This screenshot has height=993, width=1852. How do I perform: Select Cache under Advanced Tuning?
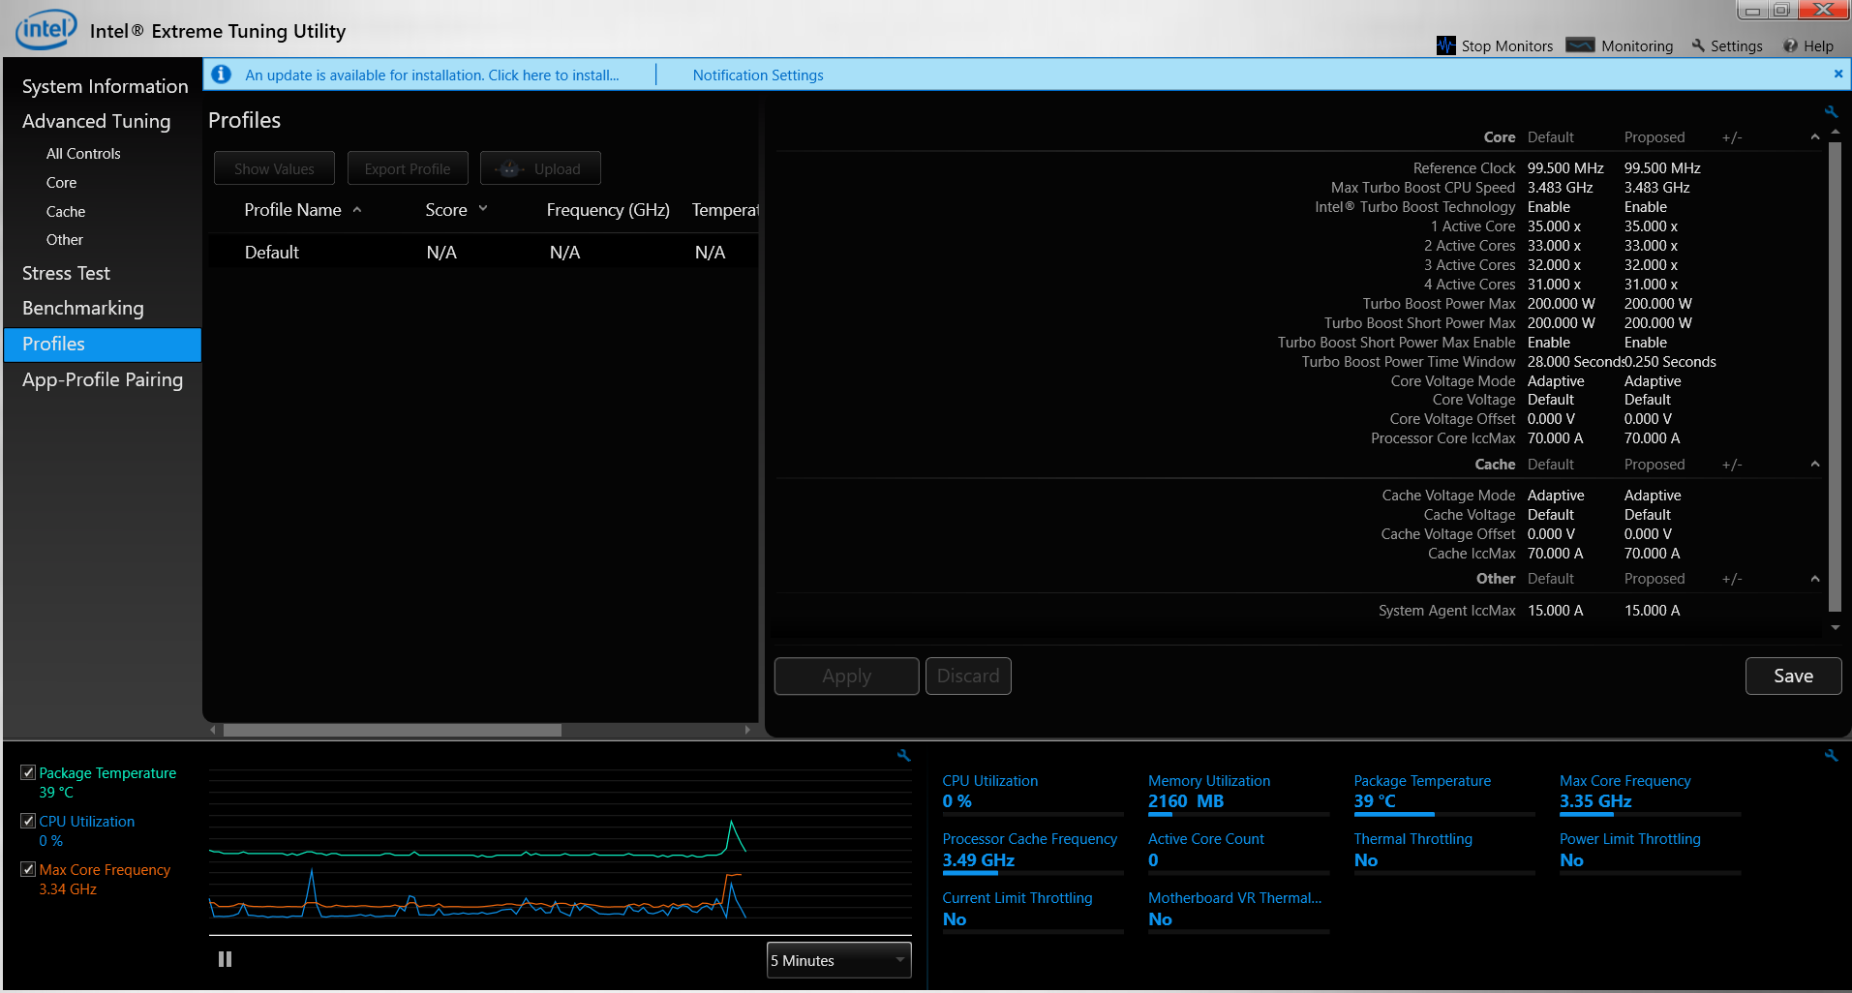(66, 212)
